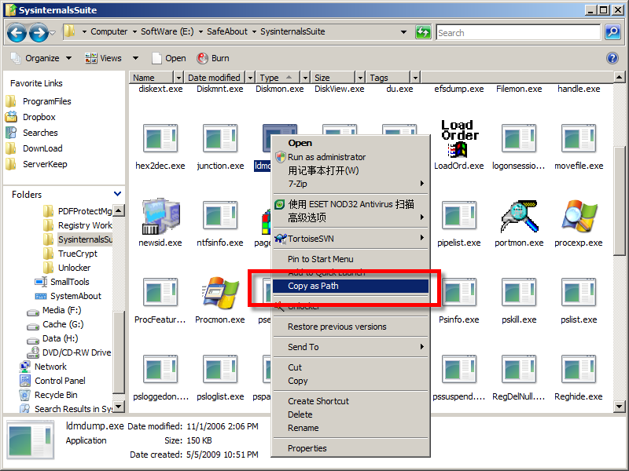The image size is (629, 471).
Task: Select the ntfsinfo.exe file icon
Action: tap(220, 215)
